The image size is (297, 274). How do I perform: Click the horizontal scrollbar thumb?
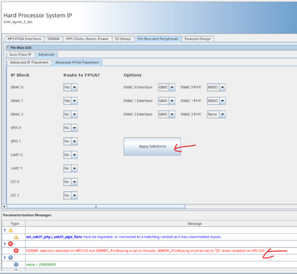[x=96, y=207]
